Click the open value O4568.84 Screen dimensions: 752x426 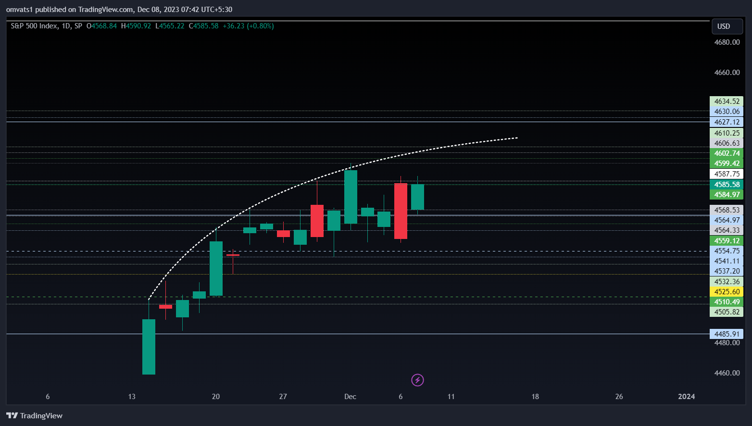click(101, 26)
